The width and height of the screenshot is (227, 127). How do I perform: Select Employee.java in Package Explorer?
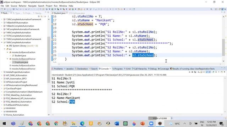click(x=21, y=62)
